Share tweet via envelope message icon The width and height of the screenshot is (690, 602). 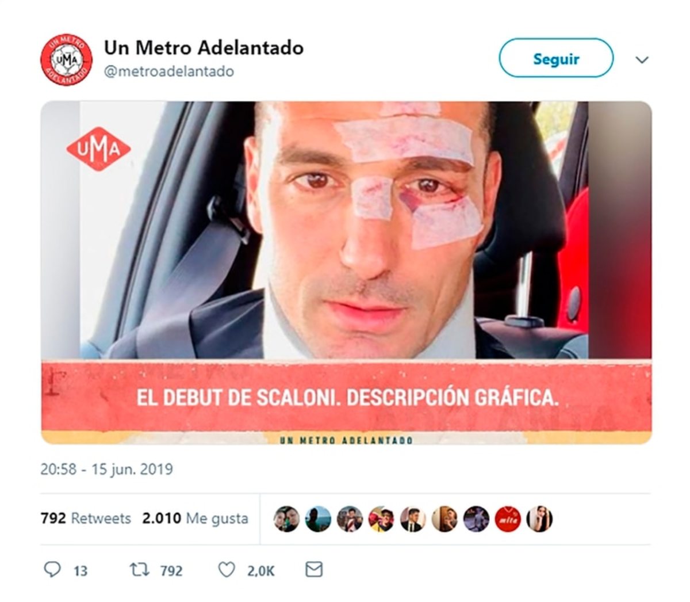click(x=313, y=570)
